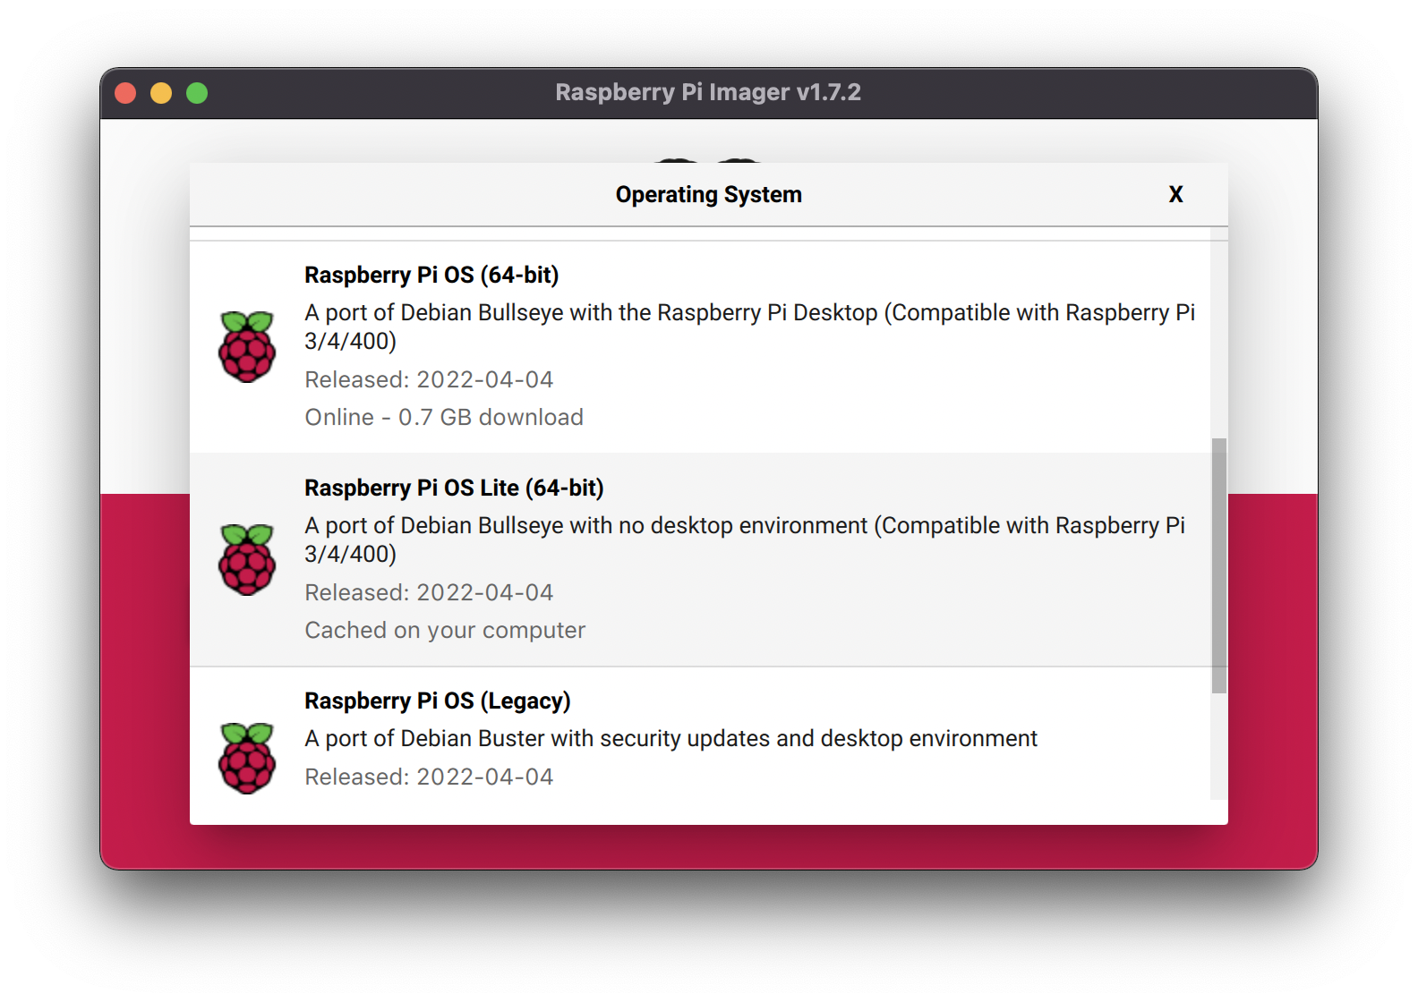Click release date under Raspberry Pi OS (64-bit)

[x=429, y=379]
